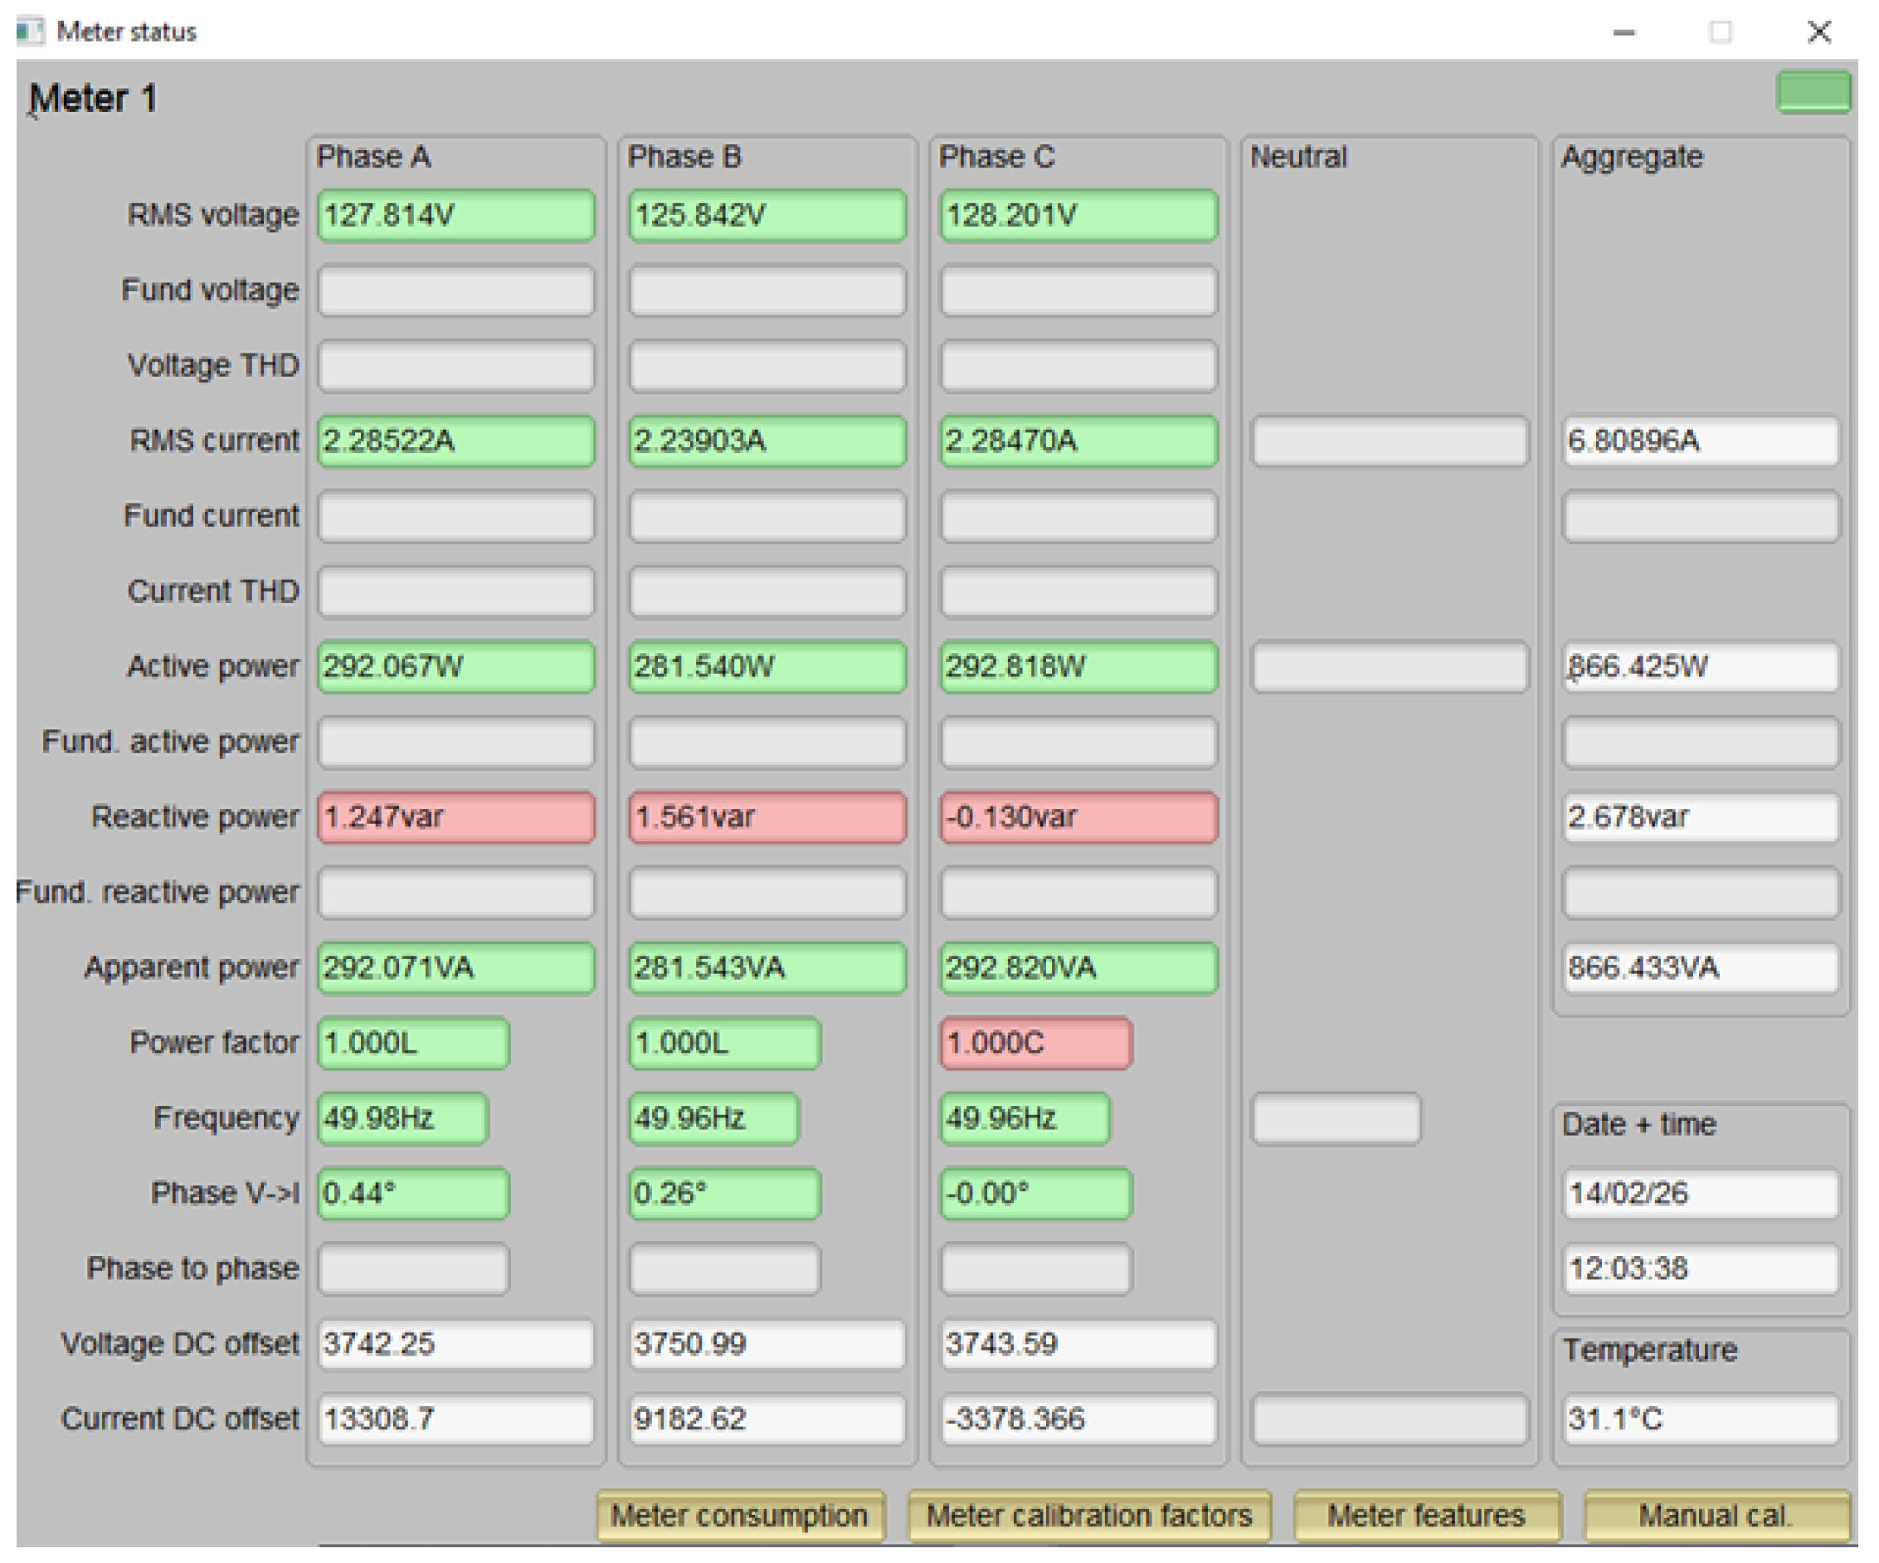The image size is (1879, 1563).
Task: Click Phase B frequency 49.96Hz field
Action: click(x=713, y=1118)
